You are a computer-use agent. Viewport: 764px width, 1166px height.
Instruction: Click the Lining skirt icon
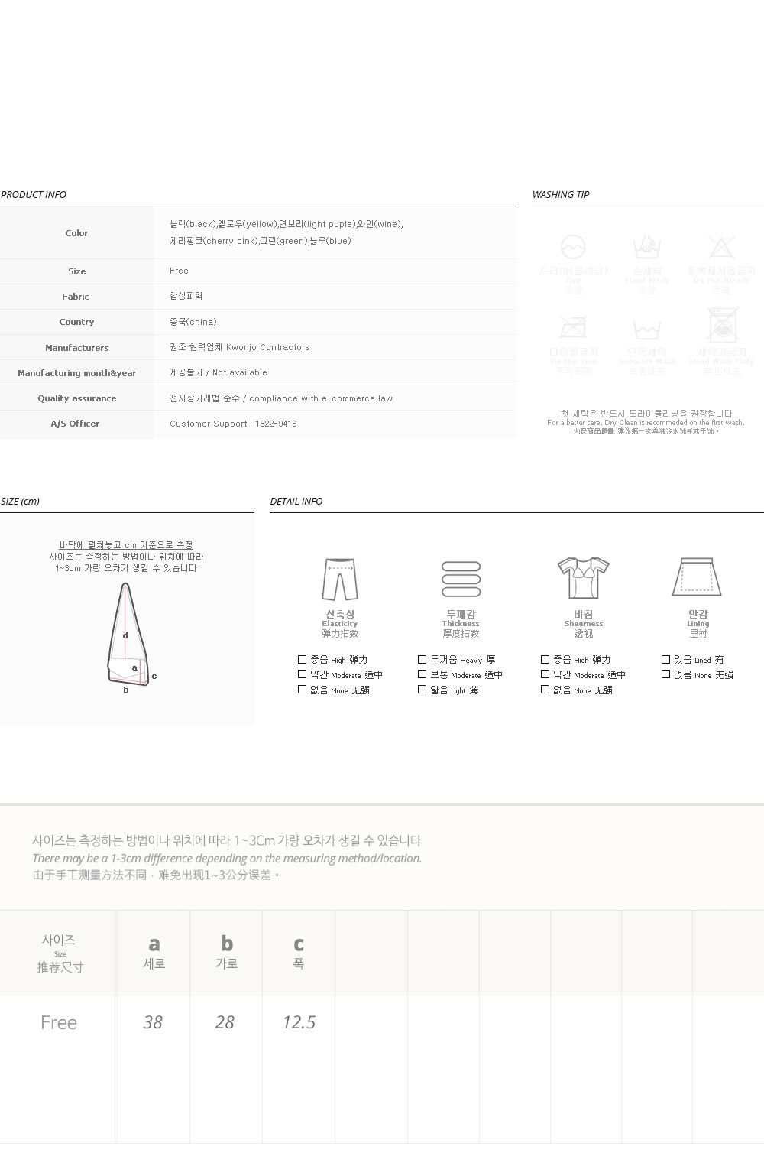tap(697, 577)
